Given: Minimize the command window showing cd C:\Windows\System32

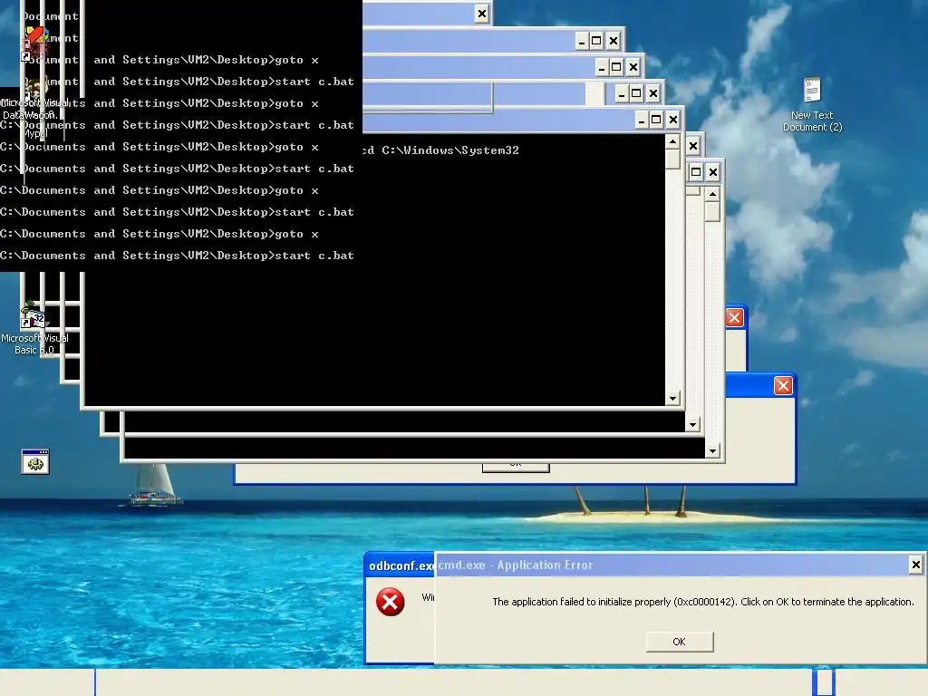Looking at the screenshot, I should (642, 121).
